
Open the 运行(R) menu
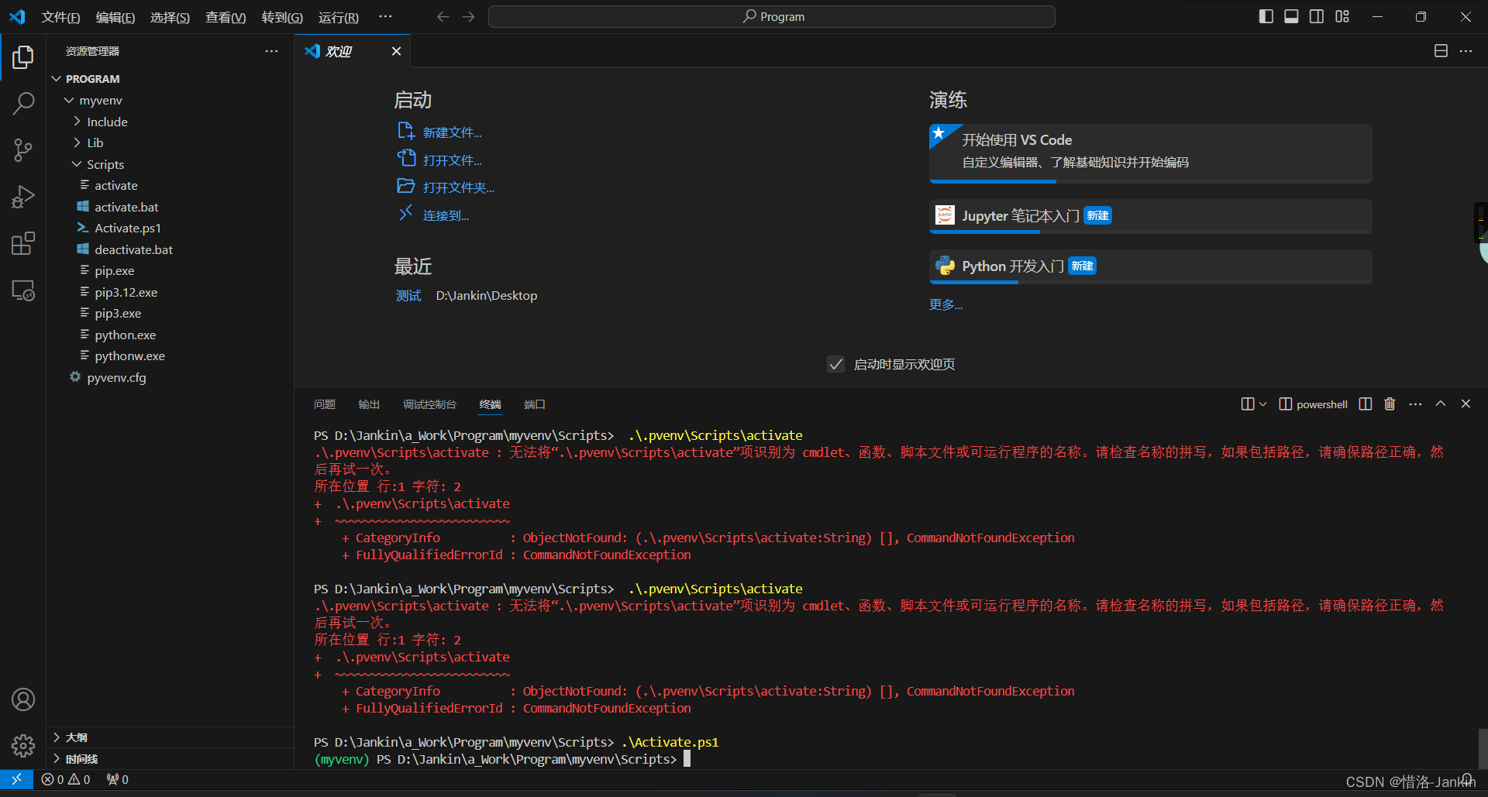pyautogui.click(x=339, y=17)
